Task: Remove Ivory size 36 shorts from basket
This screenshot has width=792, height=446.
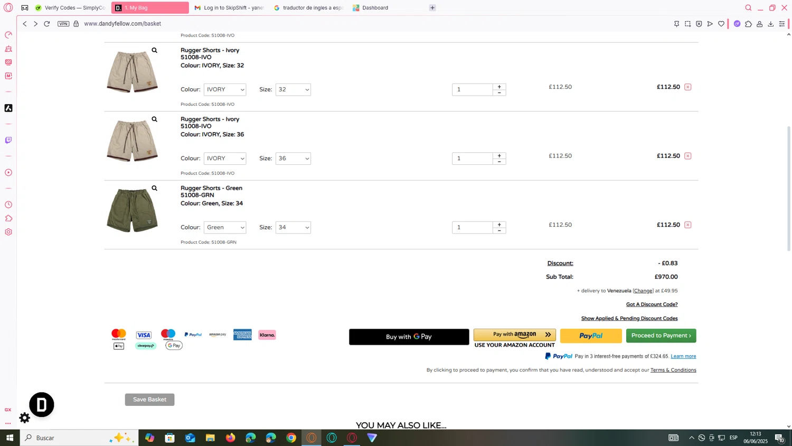Action: [x=687, y=156]
